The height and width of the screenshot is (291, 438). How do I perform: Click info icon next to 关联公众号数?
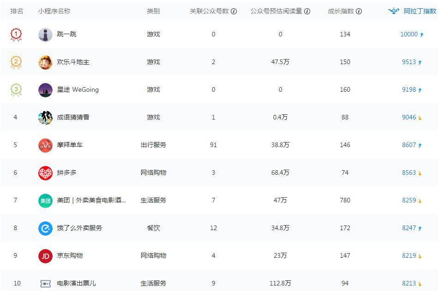(234, 12)
